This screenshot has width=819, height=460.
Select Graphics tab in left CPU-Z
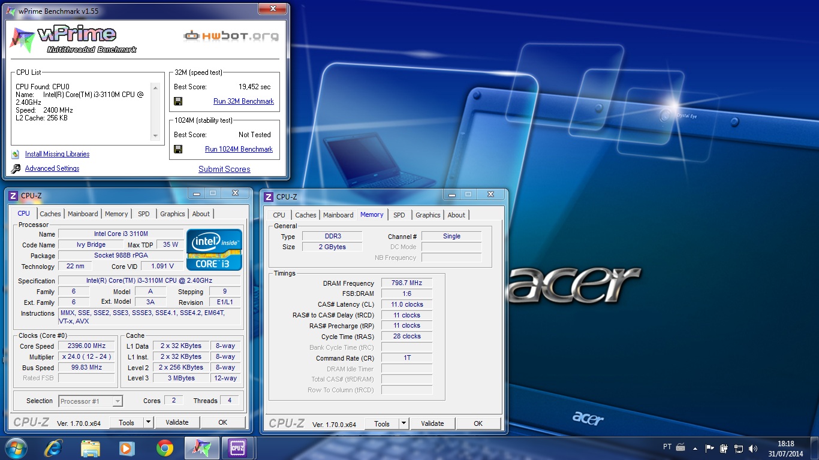pos(173,214)
